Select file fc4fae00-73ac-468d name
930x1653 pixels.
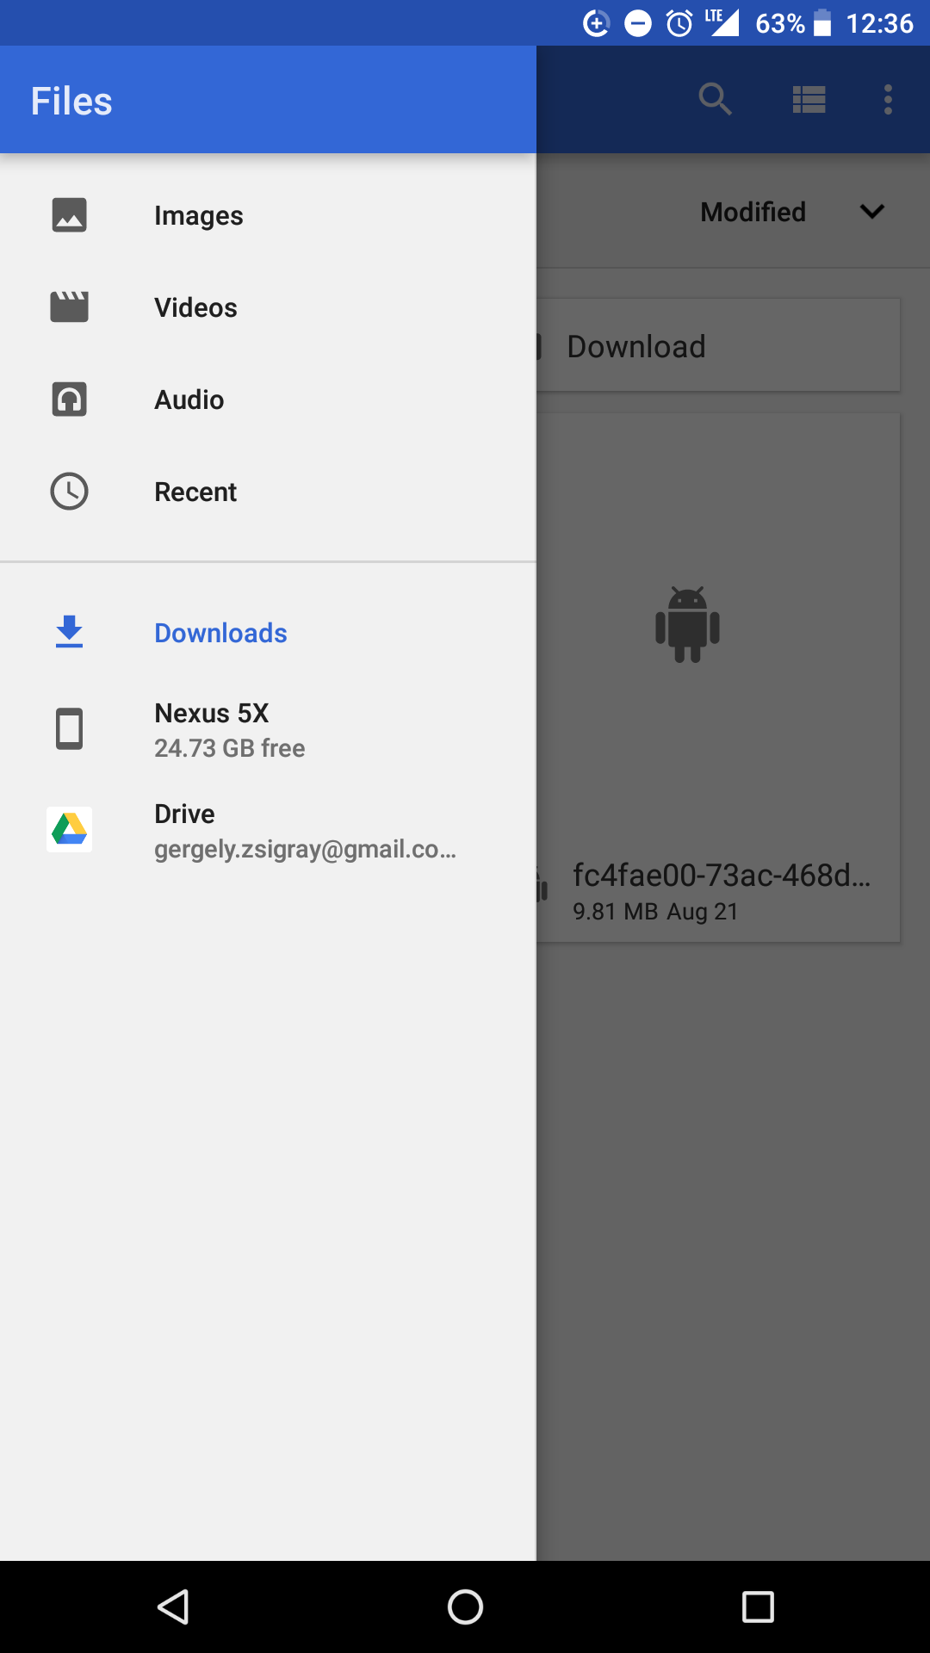click(722, 875)
